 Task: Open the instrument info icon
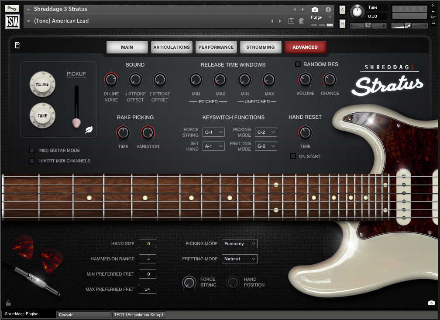point(328,9)
